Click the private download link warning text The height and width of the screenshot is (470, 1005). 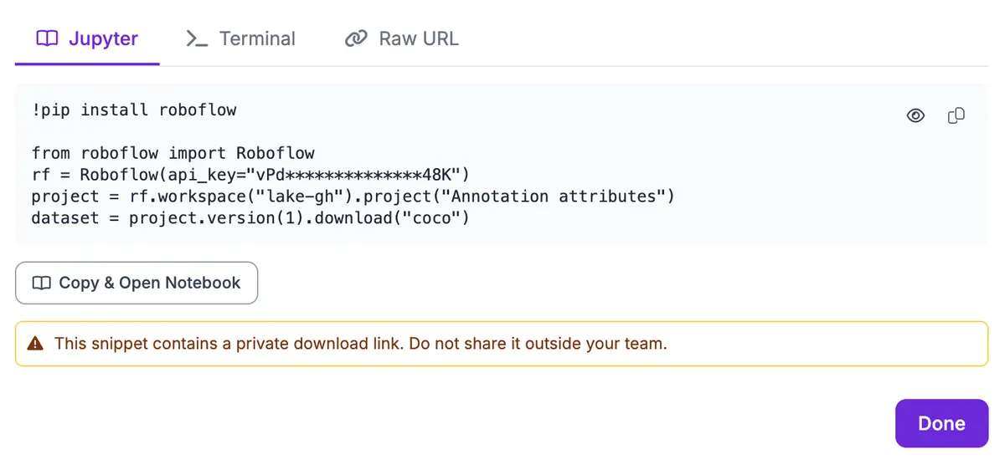pyautogui.click(x=360, y=344)
